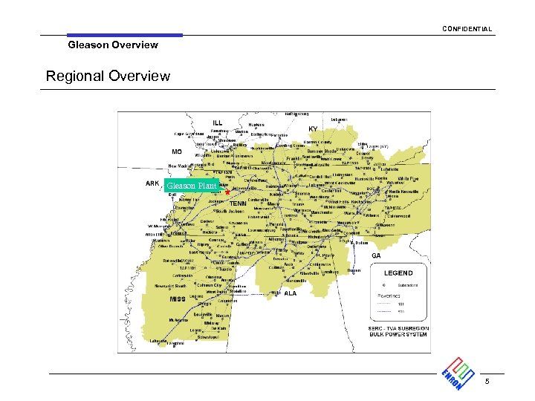
Task: Click the North Knoxville map label
Action: pyautogui.click(x=403, y=192)
